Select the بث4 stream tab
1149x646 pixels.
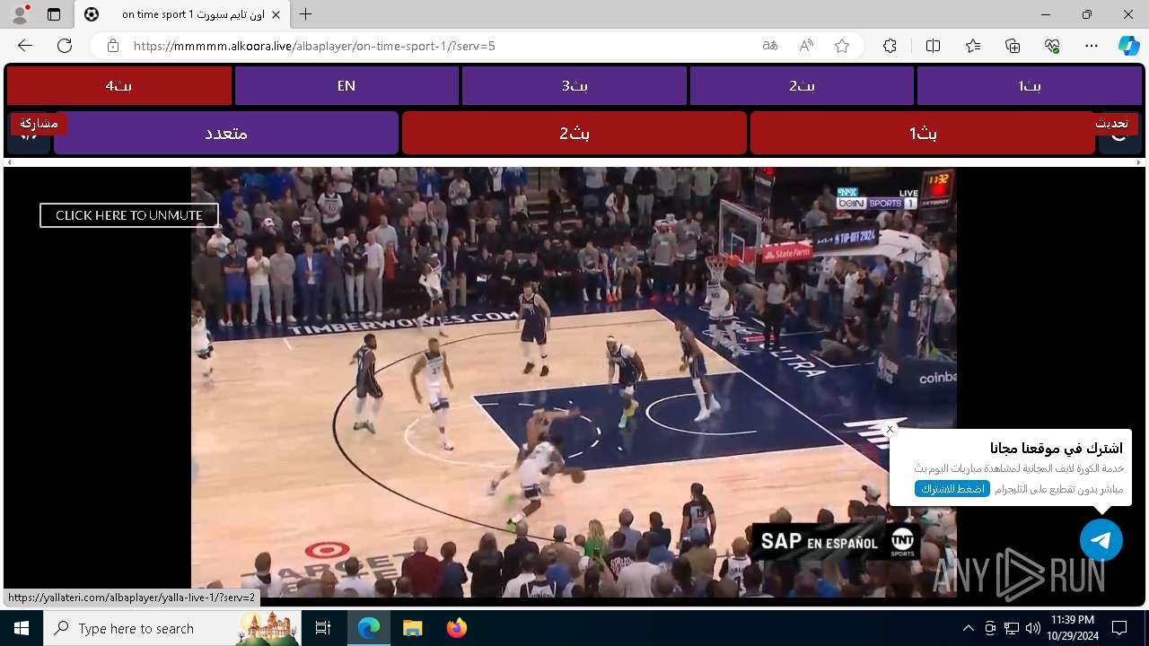click(119, 86)
